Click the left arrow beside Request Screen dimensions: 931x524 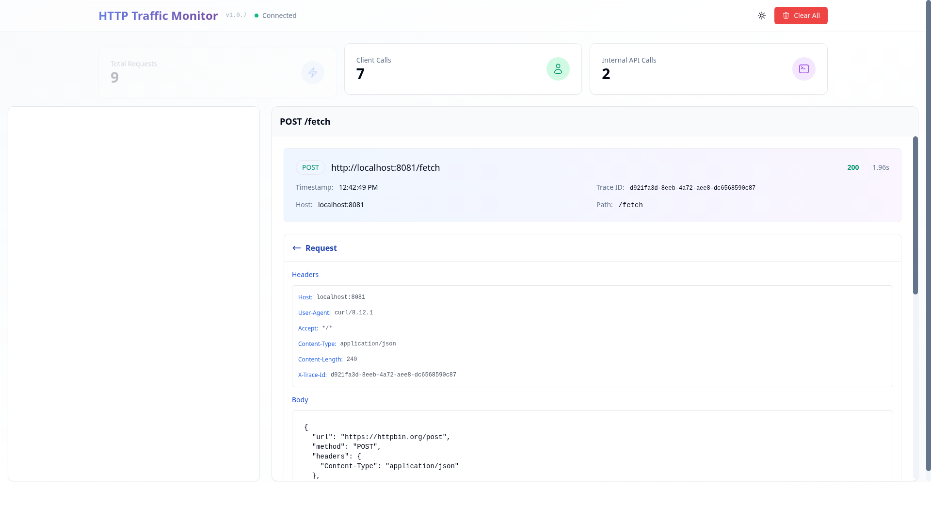(297, 248)
